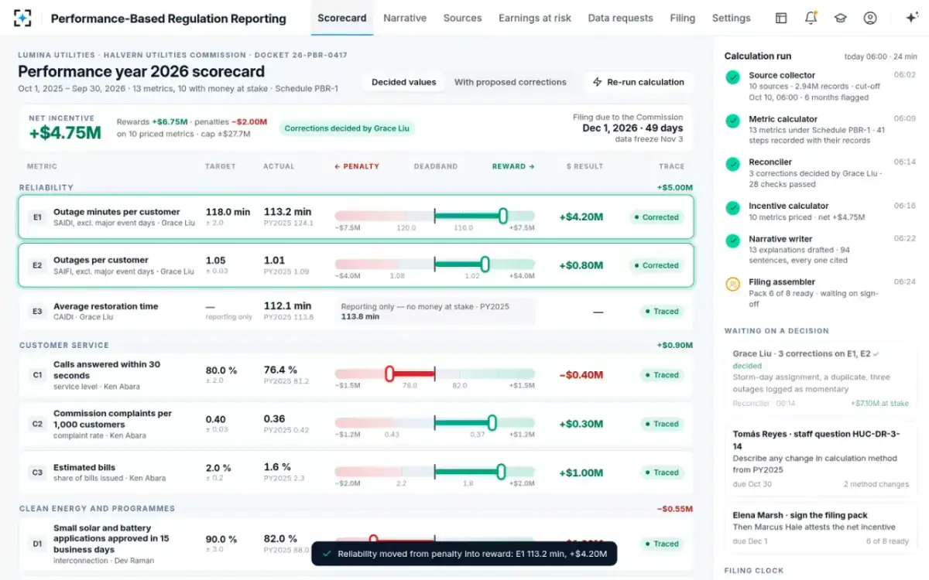The image size is (929, 580).
Task: Open the Sources tab
Action: click(463, 18)
